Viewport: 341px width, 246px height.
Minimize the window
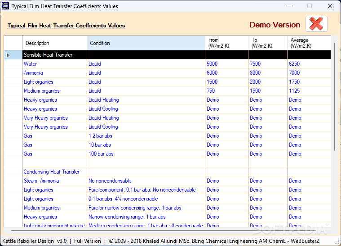(x=289, y=6)
